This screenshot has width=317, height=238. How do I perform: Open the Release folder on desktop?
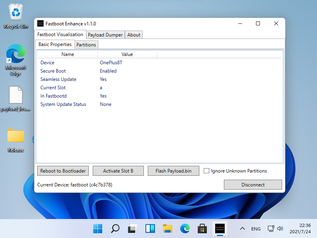[16, 140]
